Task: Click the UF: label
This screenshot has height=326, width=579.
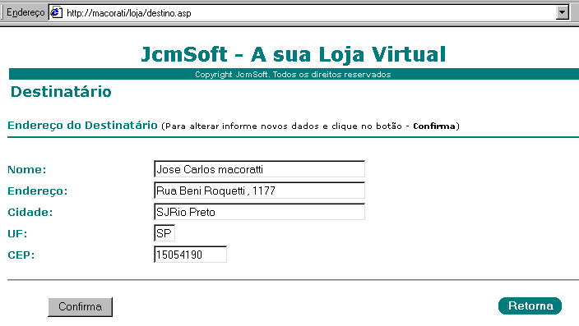Action: (x=17, y=234)
